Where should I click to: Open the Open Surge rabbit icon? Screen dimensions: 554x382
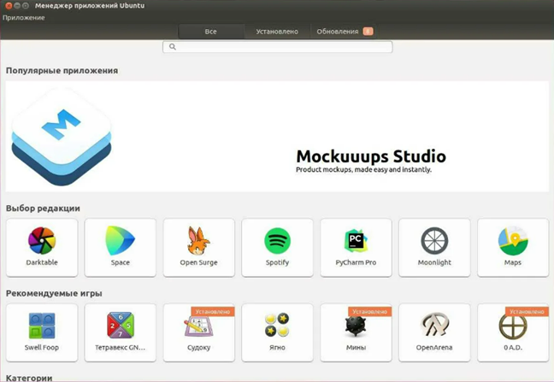pyautogui.click(x=198, y=240)
